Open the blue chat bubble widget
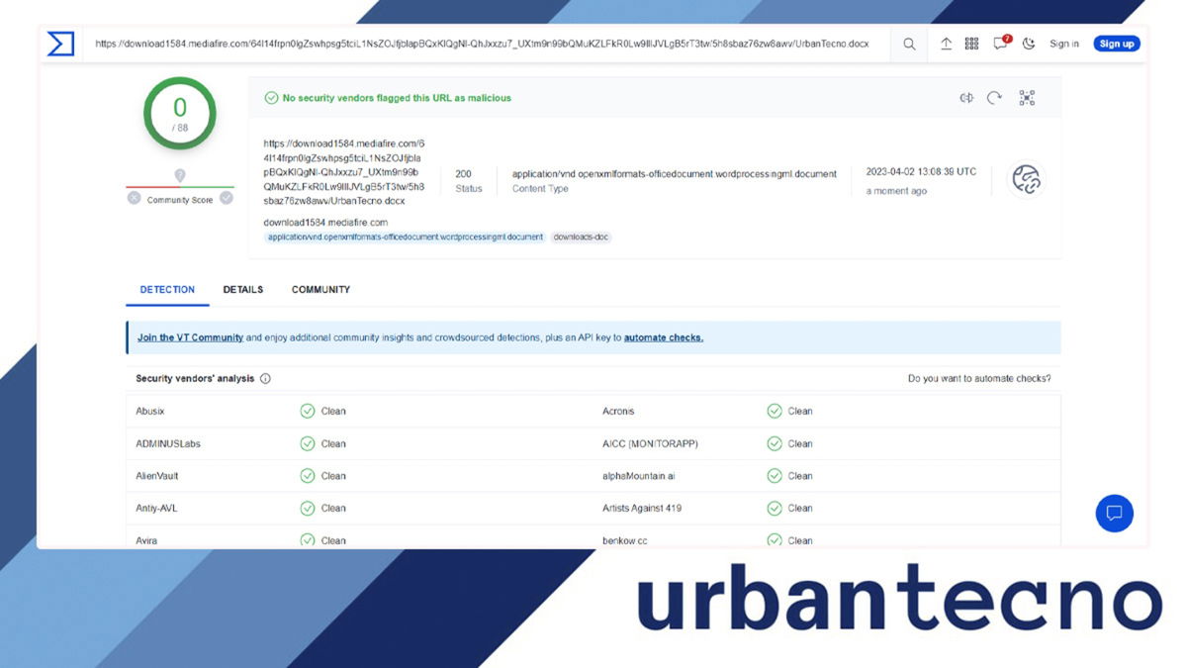Image resolution: width=1187 pixels, height=668 pixels. (1114, 513)
